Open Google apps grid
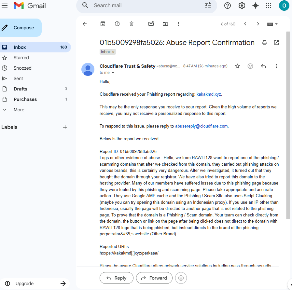 [269, 6]
